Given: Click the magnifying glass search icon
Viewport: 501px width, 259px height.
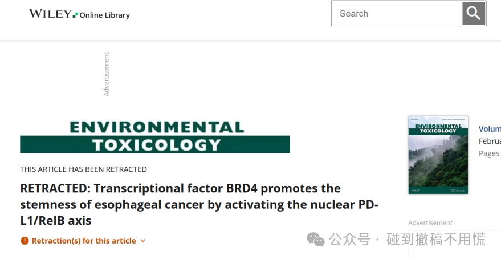Looking at the screenshot, I should click(x=474, y=14).
